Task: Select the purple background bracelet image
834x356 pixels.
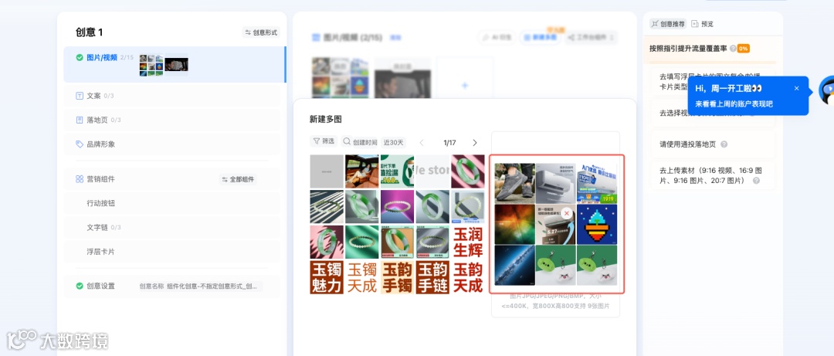Action: [x=398, y=206]
